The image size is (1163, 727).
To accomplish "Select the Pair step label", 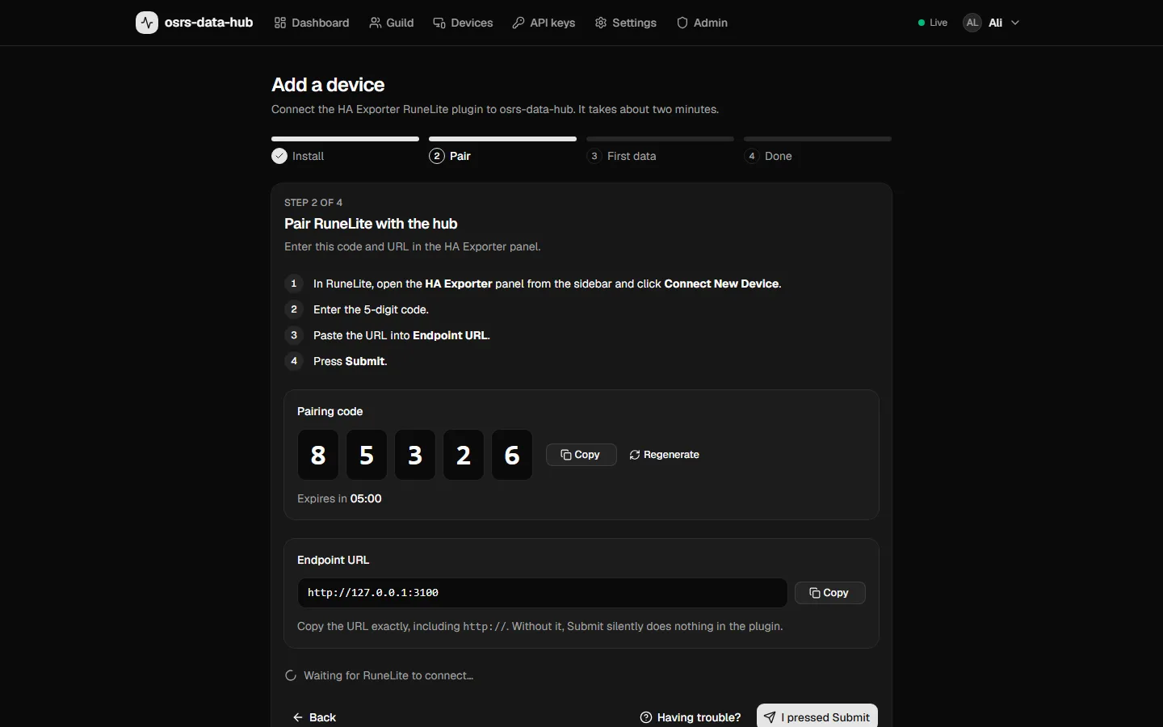I will (460, 156).
